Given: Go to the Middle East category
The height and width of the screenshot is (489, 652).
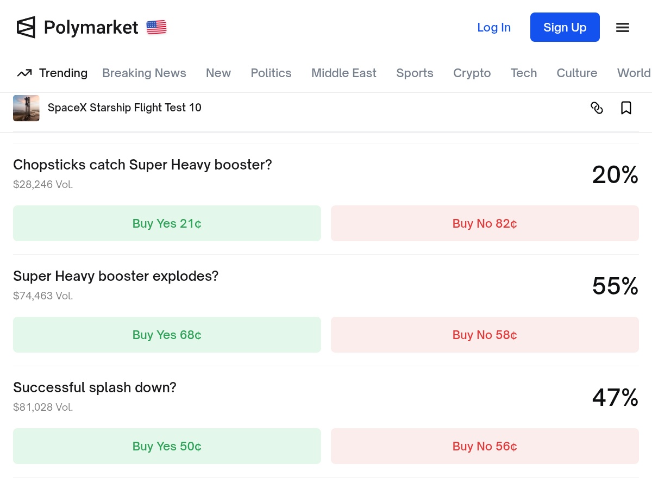Looking at the screenshot, I should (343, 73).
